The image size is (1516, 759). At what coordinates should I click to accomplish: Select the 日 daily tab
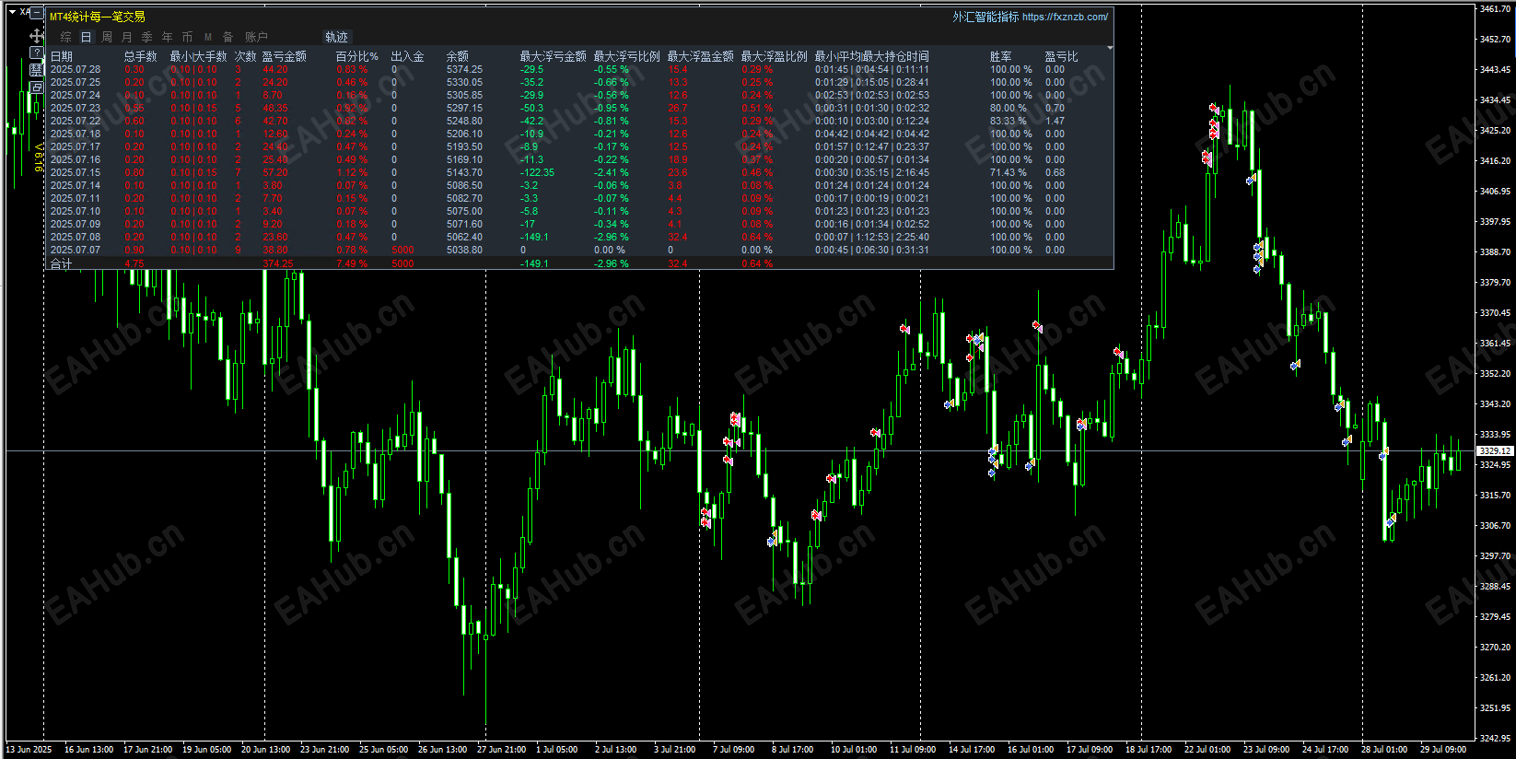tap(87, 37)
